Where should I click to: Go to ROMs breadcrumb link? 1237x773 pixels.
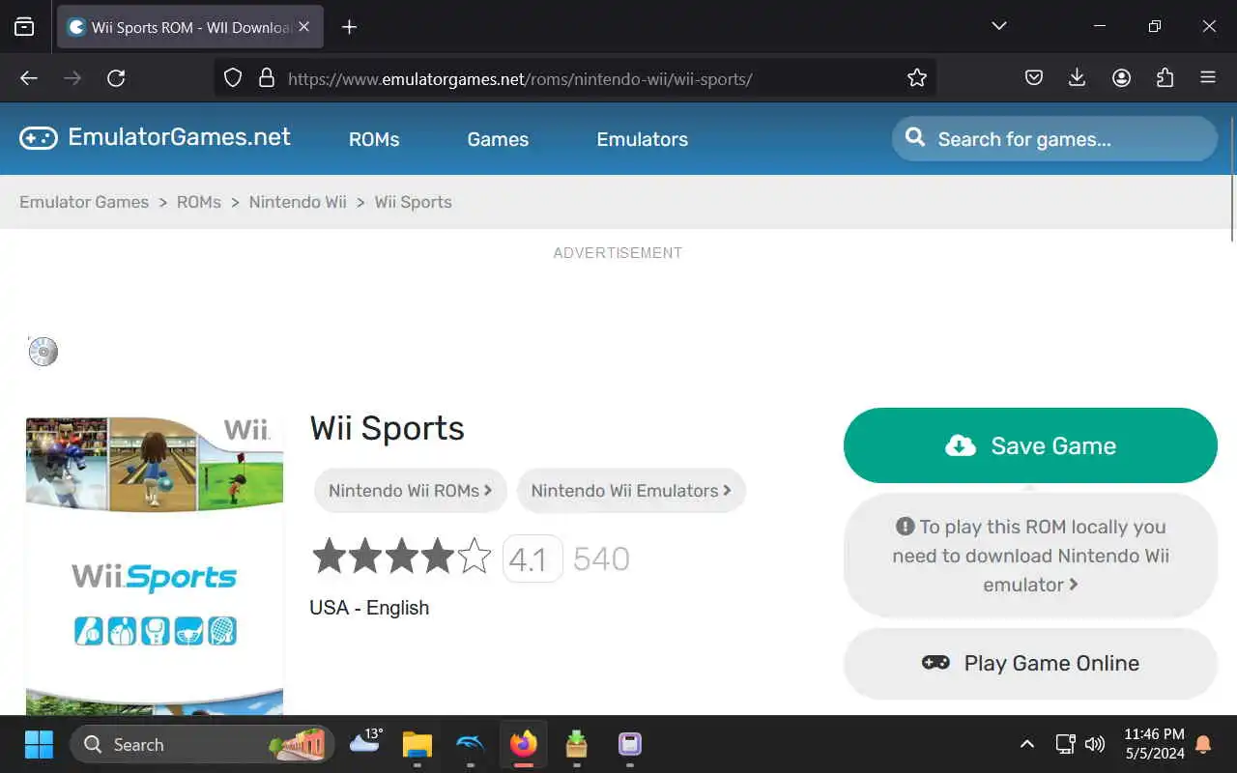point(199,202)
